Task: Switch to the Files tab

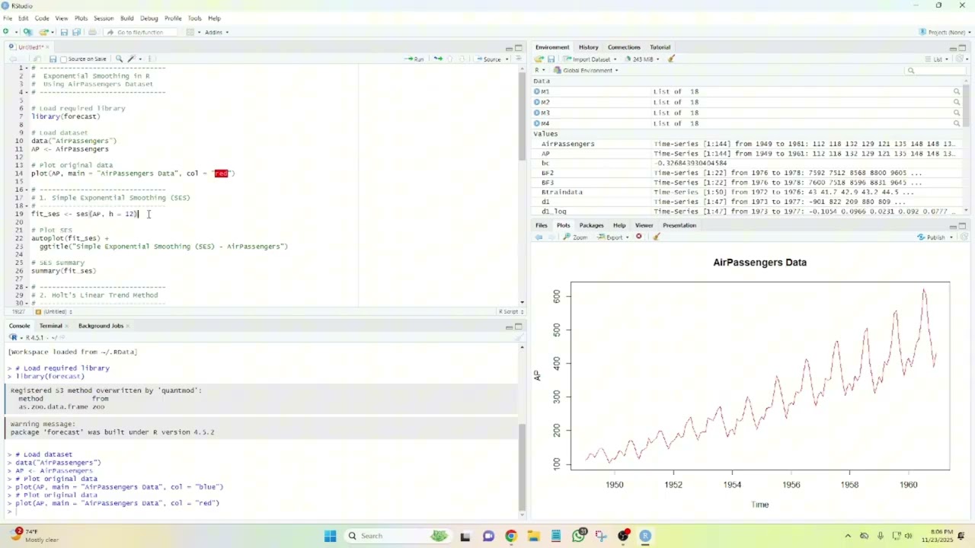Action: 541,225
